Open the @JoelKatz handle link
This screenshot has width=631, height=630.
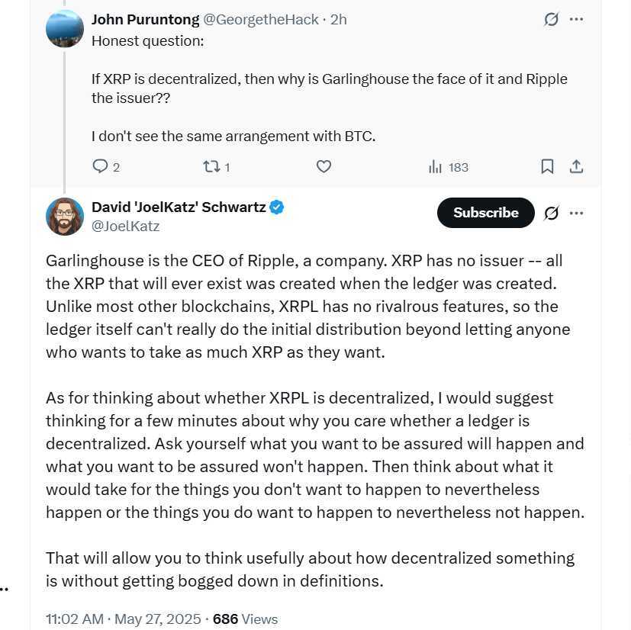click(x=126, y=226)
